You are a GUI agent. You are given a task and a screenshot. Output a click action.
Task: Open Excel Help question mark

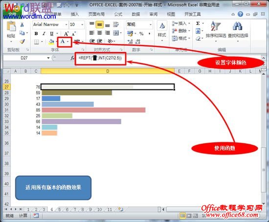240,14
